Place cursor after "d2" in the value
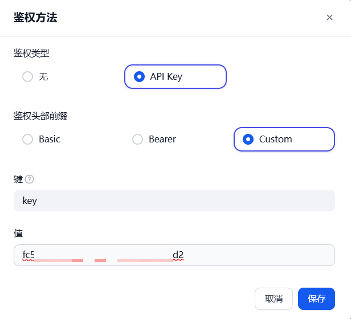The height and width of the screenshot is (319, 351). (x=185, y=255)
